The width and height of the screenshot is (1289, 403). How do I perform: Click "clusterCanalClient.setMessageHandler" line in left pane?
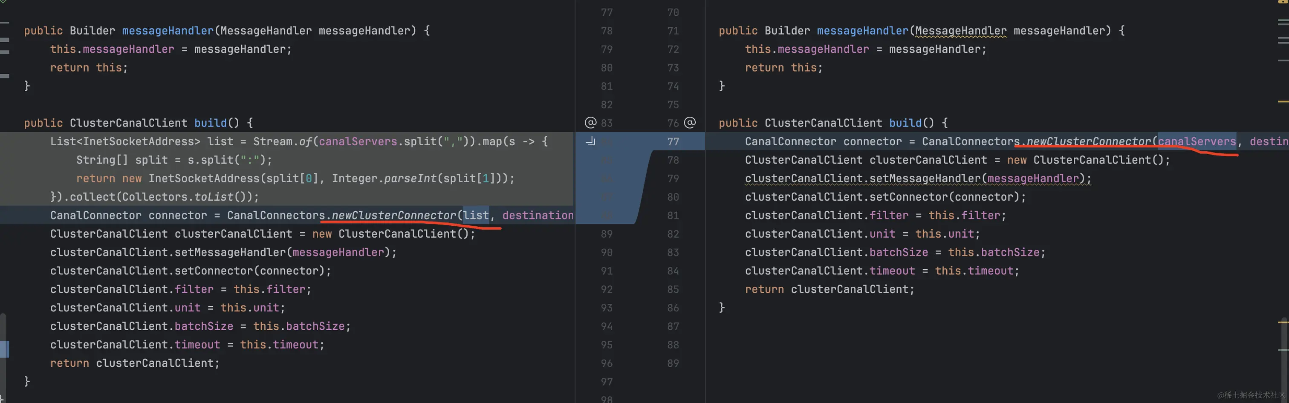pyautogui.click(x=223, y=253)
